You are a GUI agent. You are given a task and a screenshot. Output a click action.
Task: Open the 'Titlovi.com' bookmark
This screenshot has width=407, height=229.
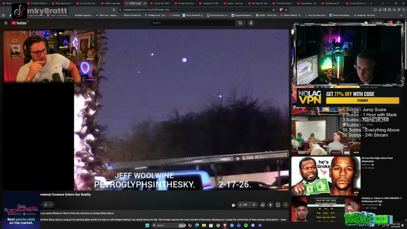point(107,15)
